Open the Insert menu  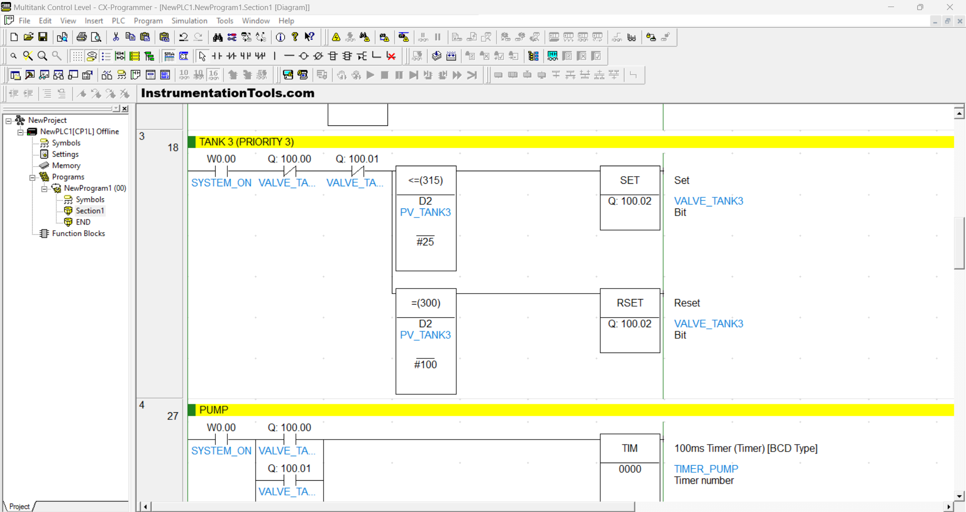click(94, 21)
